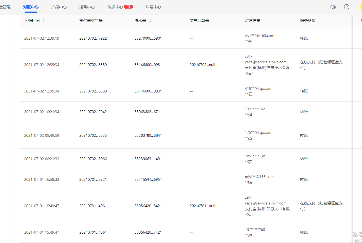Switch to 对账中心 tab
The image size is (362, 243).
tap(31, 7)
